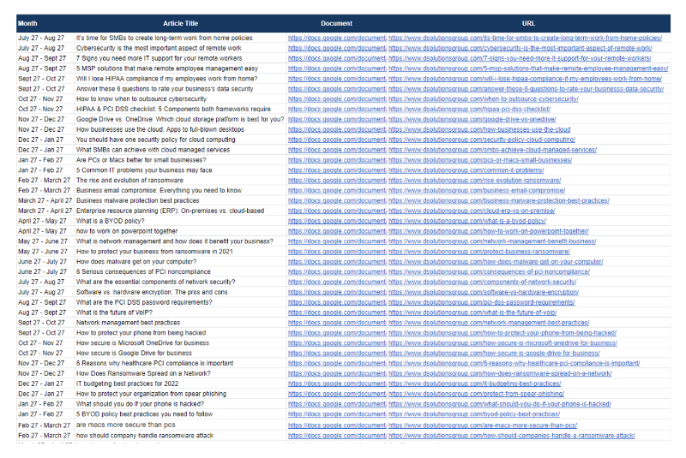Image resolution: width=686 pixels, height=458 pixels.
Task: Open the Google Docs link for the 'What is a BYOD policy?' row
Action: click(x=337, y=221)
